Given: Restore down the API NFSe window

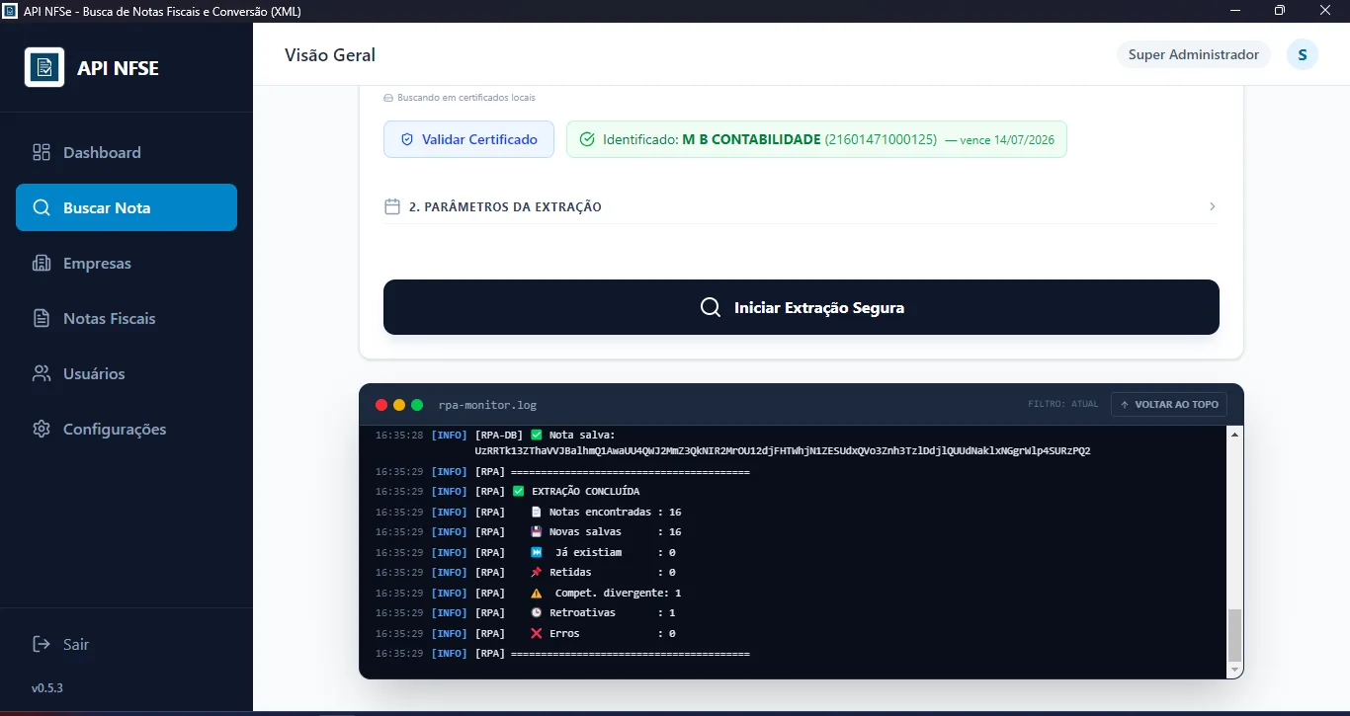Looking at the screenshot, I should 1280,11.
